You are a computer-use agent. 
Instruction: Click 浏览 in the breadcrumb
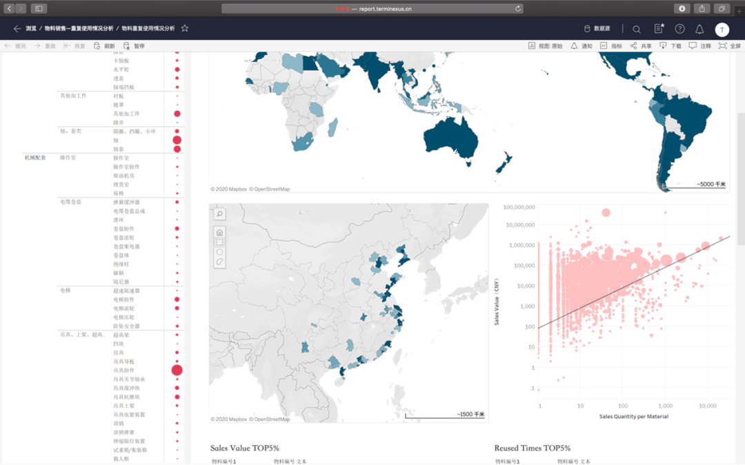(31, 29)
